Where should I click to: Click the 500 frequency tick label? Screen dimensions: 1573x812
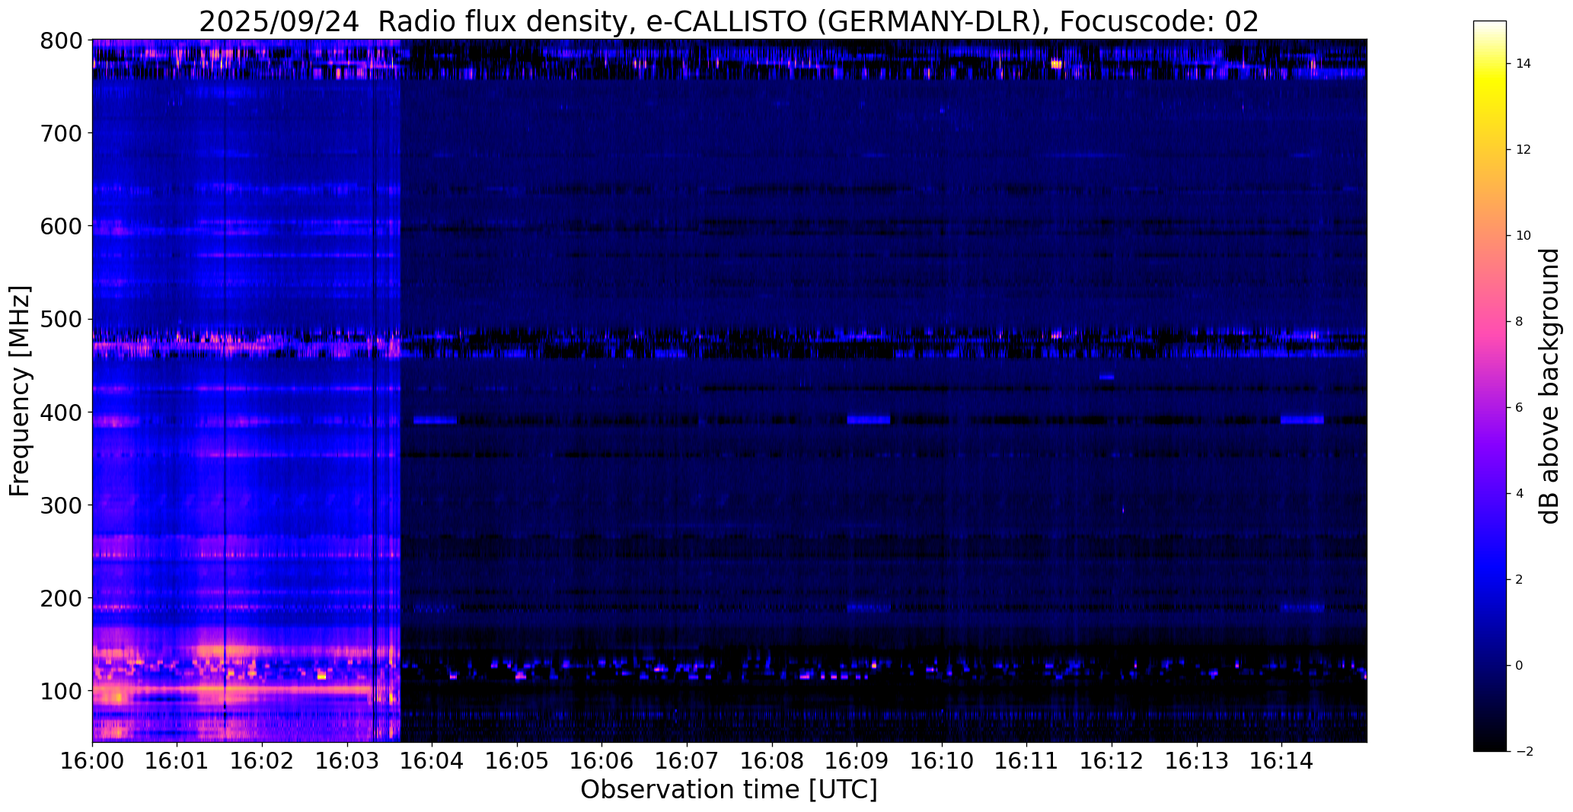click(x=59, y=320)
